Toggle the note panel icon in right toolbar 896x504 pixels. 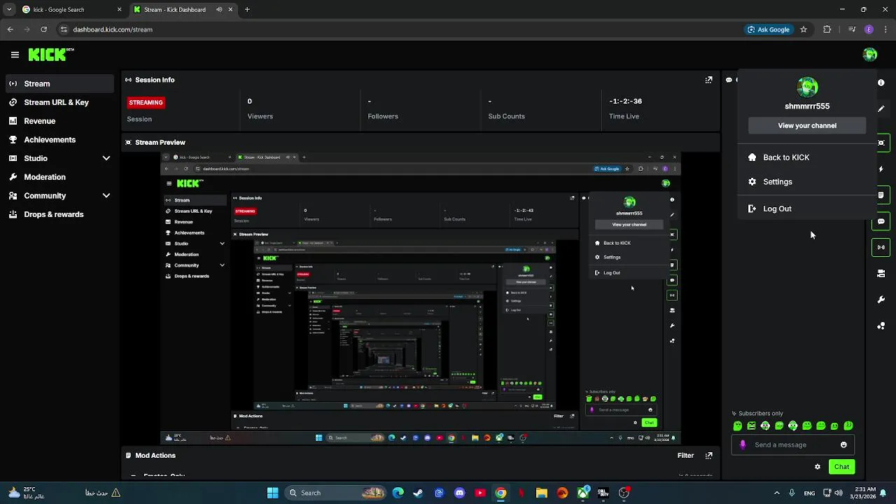click(x=881, y=195)
